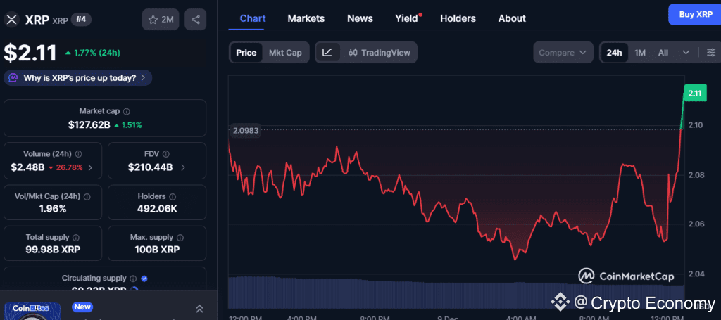This screenshot has width=721, height=320.
Task: Show FDV info icon
Action: [x=166, y=154]
